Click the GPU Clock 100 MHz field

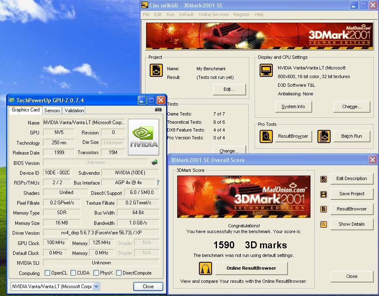tap(56, 243)
